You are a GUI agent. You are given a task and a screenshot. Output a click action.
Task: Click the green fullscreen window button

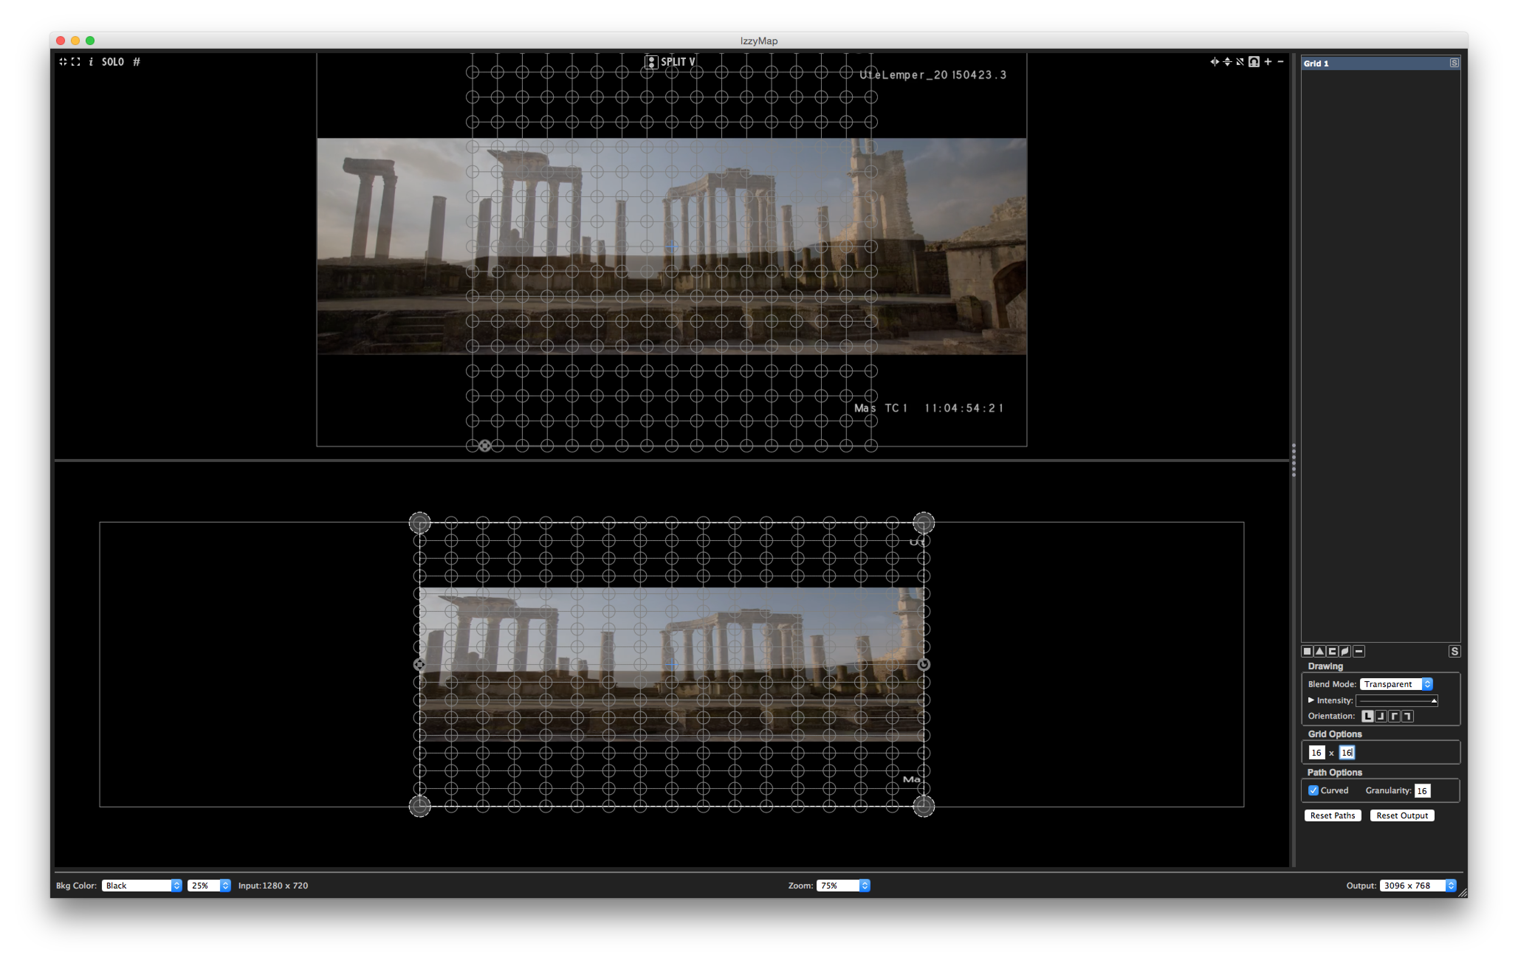coord(90,40)
